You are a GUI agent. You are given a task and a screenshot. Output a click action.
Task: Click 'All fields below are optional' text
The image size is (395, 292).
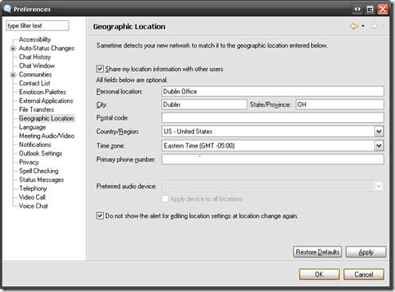pyautogui.click(x=132, y=80)
